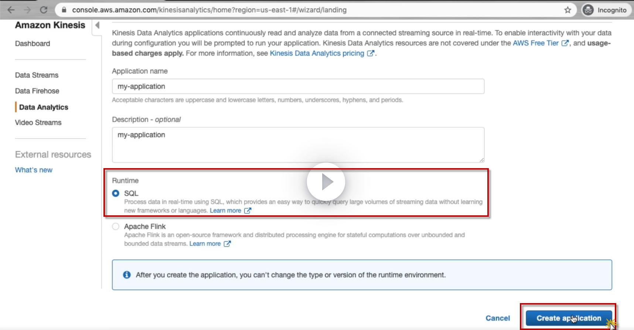Click the Description text area
Screen dimensions: 634x330
point(298,145)
